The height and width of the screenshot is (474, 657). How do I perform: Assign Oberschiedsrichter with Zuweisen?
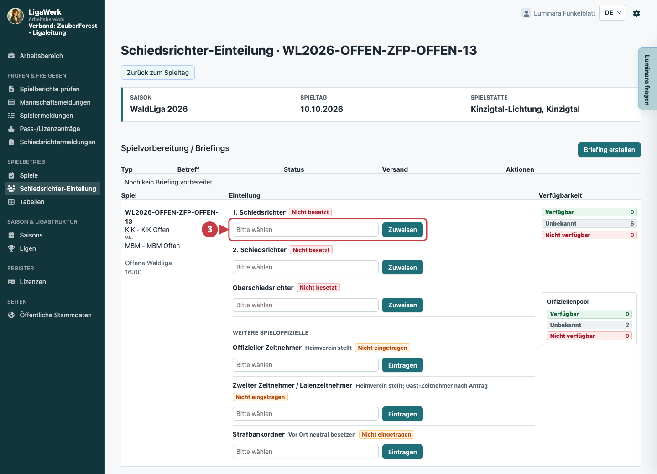coord(402,305)
